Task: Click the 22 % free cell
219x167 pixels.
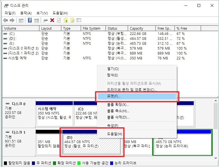Action: [x=181, y=58]
